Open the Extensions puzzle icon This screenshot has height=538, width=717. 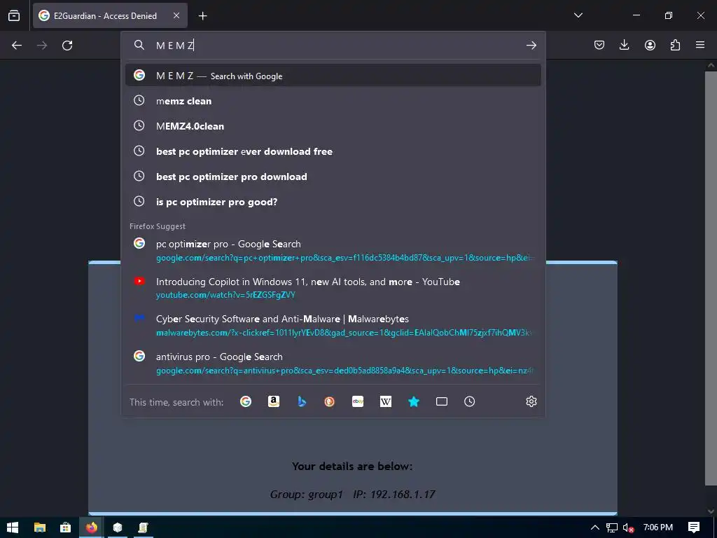tap(675, 45)
